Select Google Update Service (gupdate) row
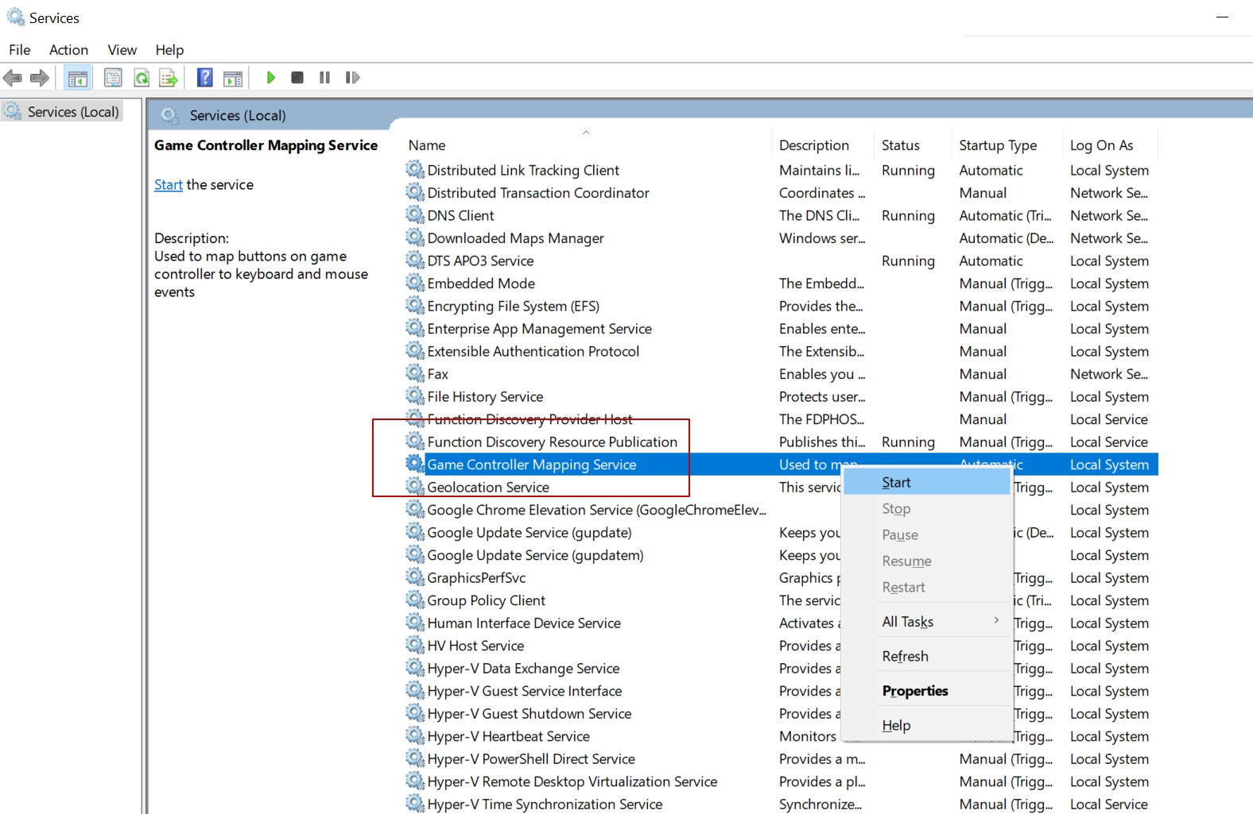The image size is (1253, 814). click(x=781, y=532)
